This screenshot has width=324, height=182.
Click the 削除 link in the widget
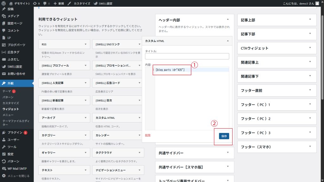coord(148,135)
